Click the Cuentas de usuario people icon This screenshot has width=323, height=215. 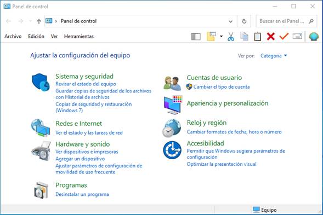point(172,83)
